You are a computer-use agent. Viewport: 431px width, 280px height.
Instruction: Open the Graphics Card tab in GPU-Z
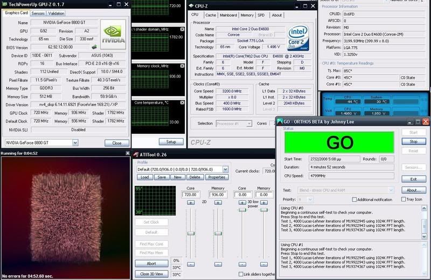17,12
